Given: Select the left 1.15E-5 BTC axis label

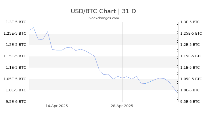Looking at the screenshot, I should (15, 56).
